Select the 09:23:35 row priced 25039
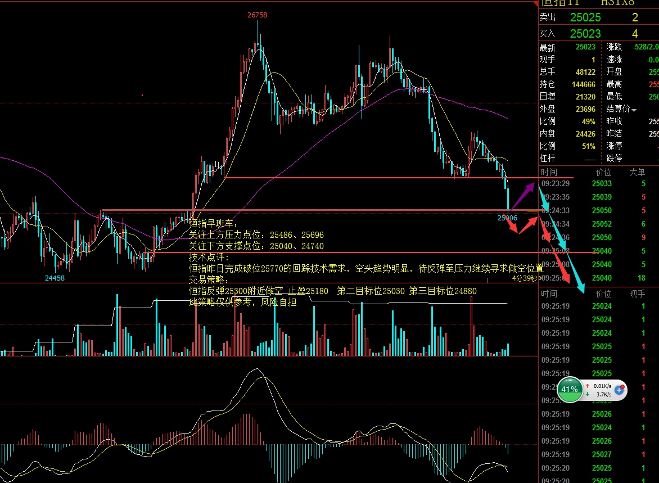This screenshot has height=483, width=659. (598, 197)
